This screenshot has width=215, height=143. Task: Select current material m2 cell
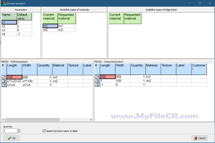coord(50,30)
